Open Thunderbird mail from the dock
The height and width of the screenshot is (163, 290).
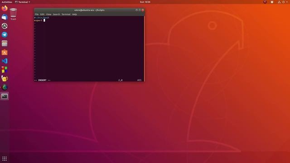click(5, 17)
